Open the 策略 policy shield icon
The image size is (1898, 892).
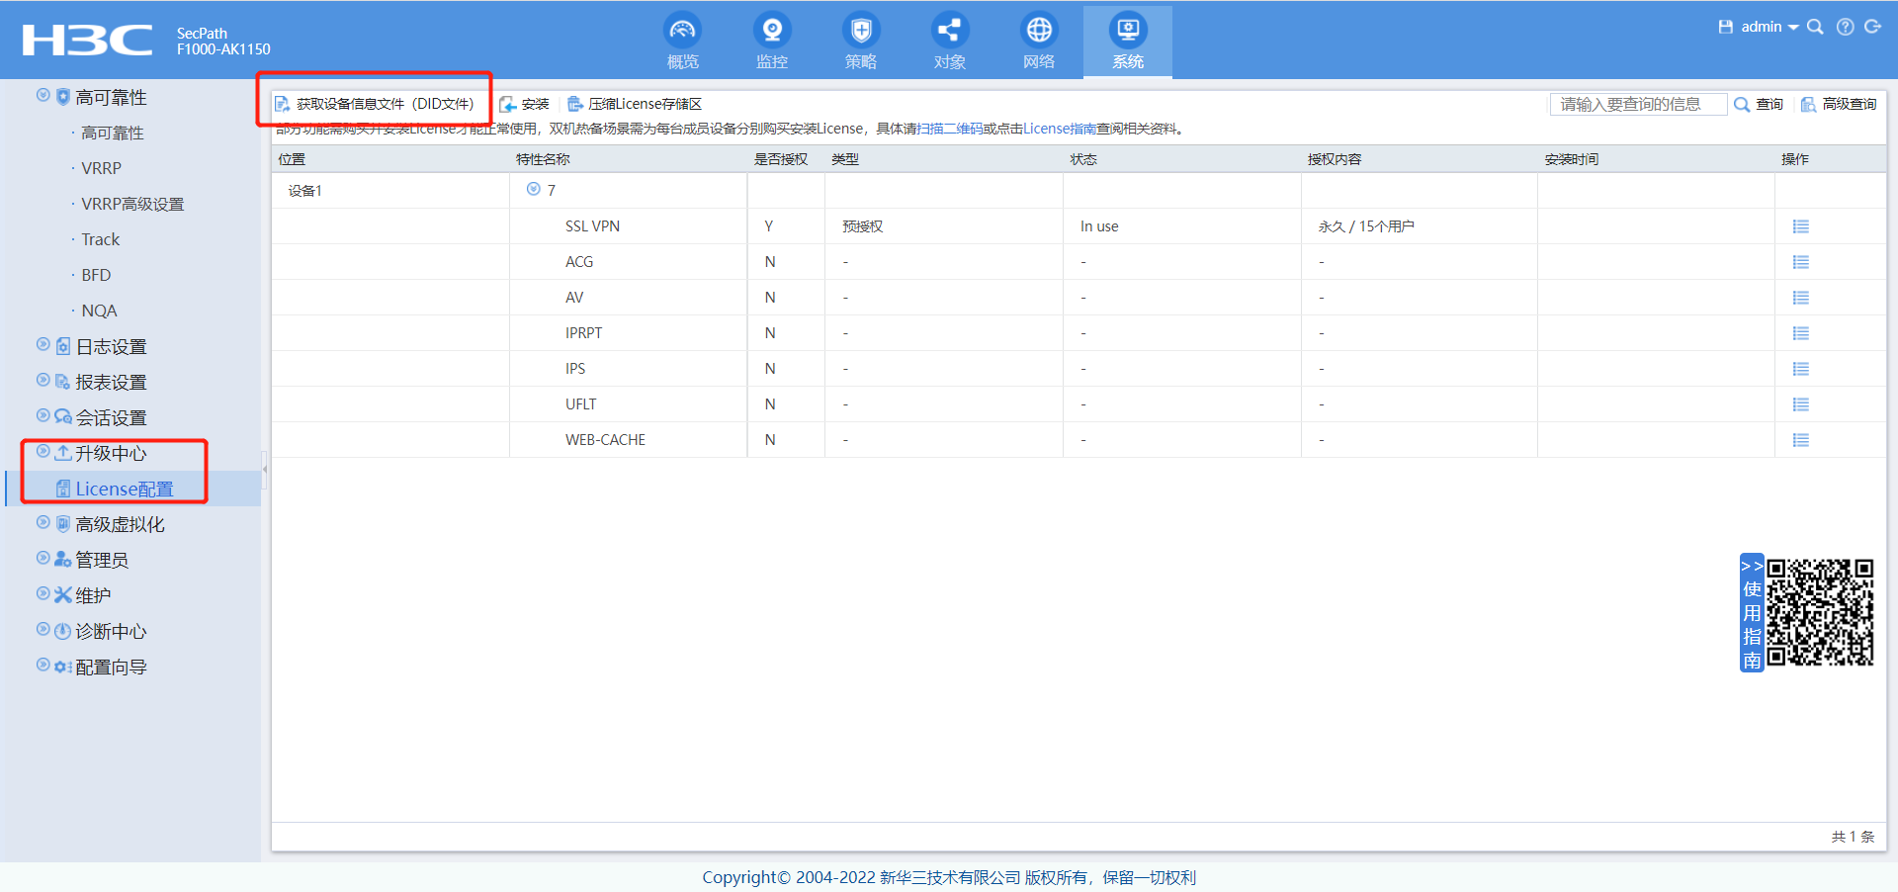tap(861, 32)
